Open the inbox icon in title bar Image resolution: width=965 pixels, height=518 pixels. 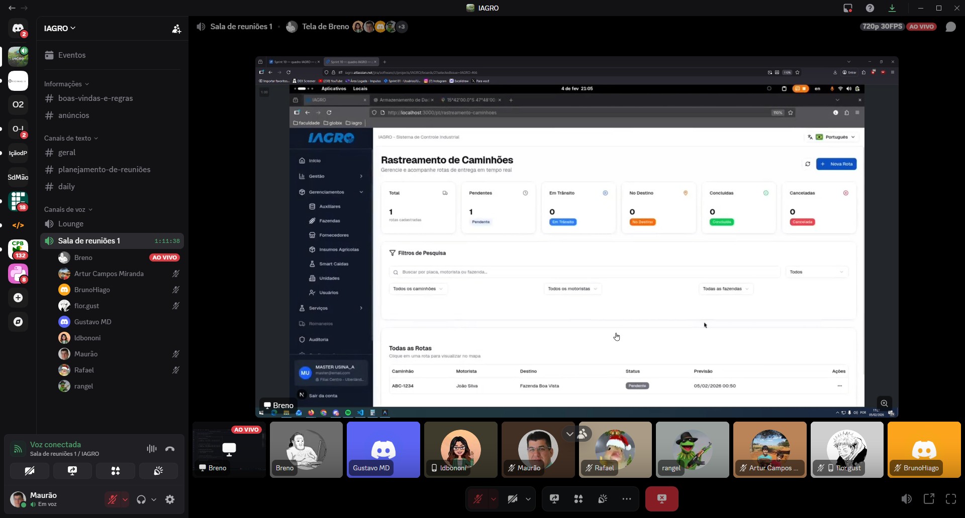click(848, 8)
